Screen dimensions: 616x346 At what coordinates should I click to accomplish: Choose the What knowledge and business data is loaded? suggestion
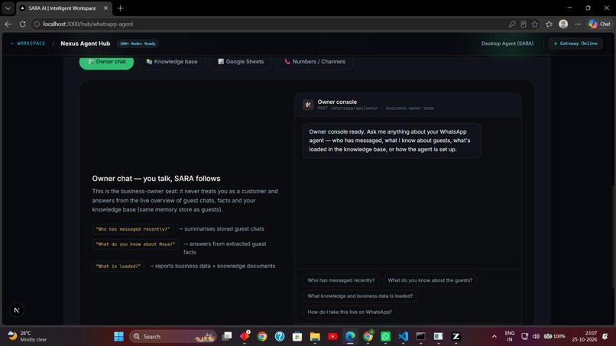pyautogui.click(x=360, y=296)
